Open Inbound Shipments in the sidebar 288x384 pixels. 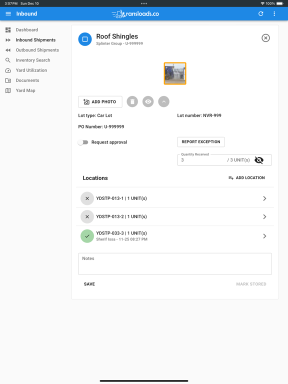pyautogui.click(x=36, y=40)
